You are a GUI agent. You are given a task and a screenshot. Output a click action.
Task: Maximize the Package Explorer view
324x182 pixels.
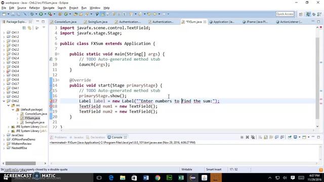pos(43,21)
